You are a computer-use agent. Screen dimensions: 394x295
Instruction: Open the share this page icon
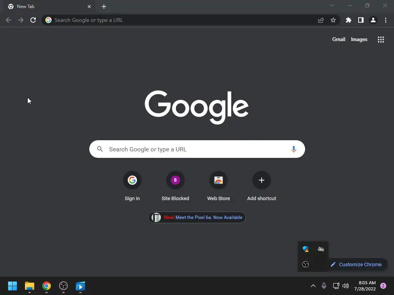[321, 20]
